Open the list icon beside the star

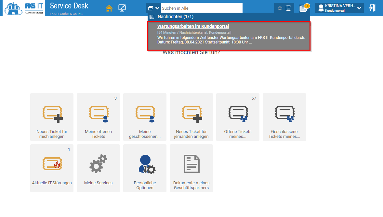pos(288,8)
